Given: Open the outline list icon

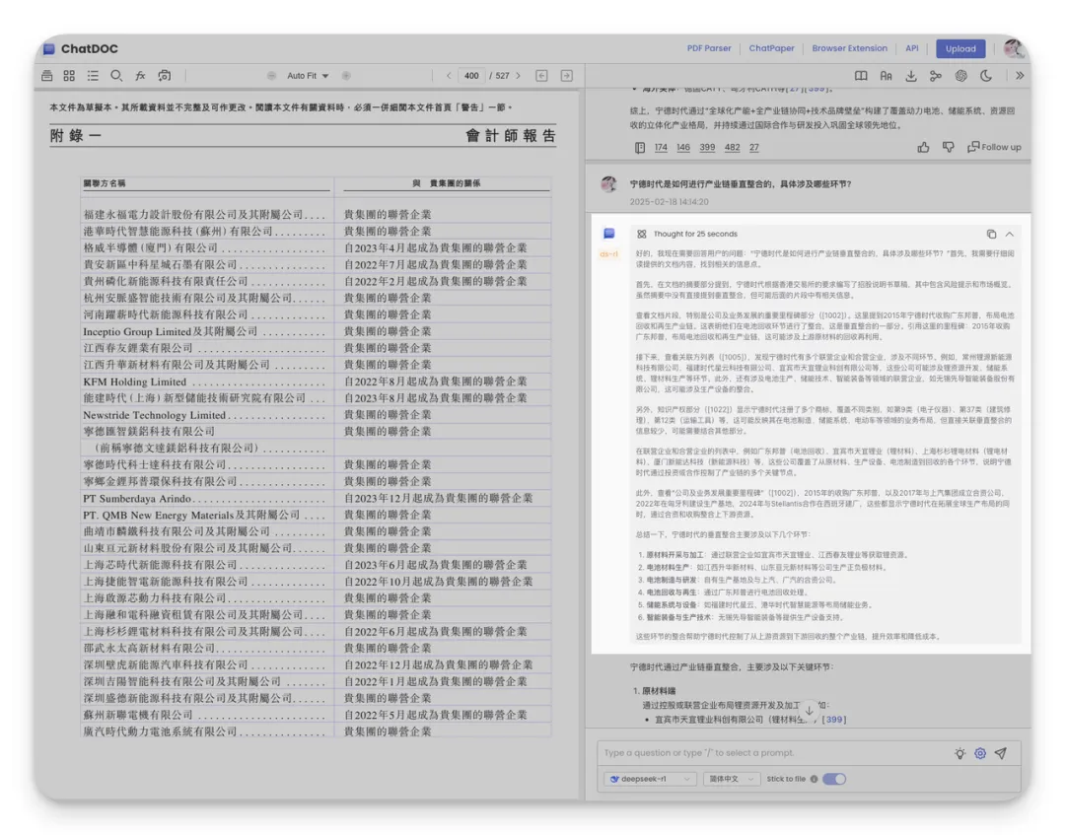Looking at the screenshot, I should click(93, 75).
